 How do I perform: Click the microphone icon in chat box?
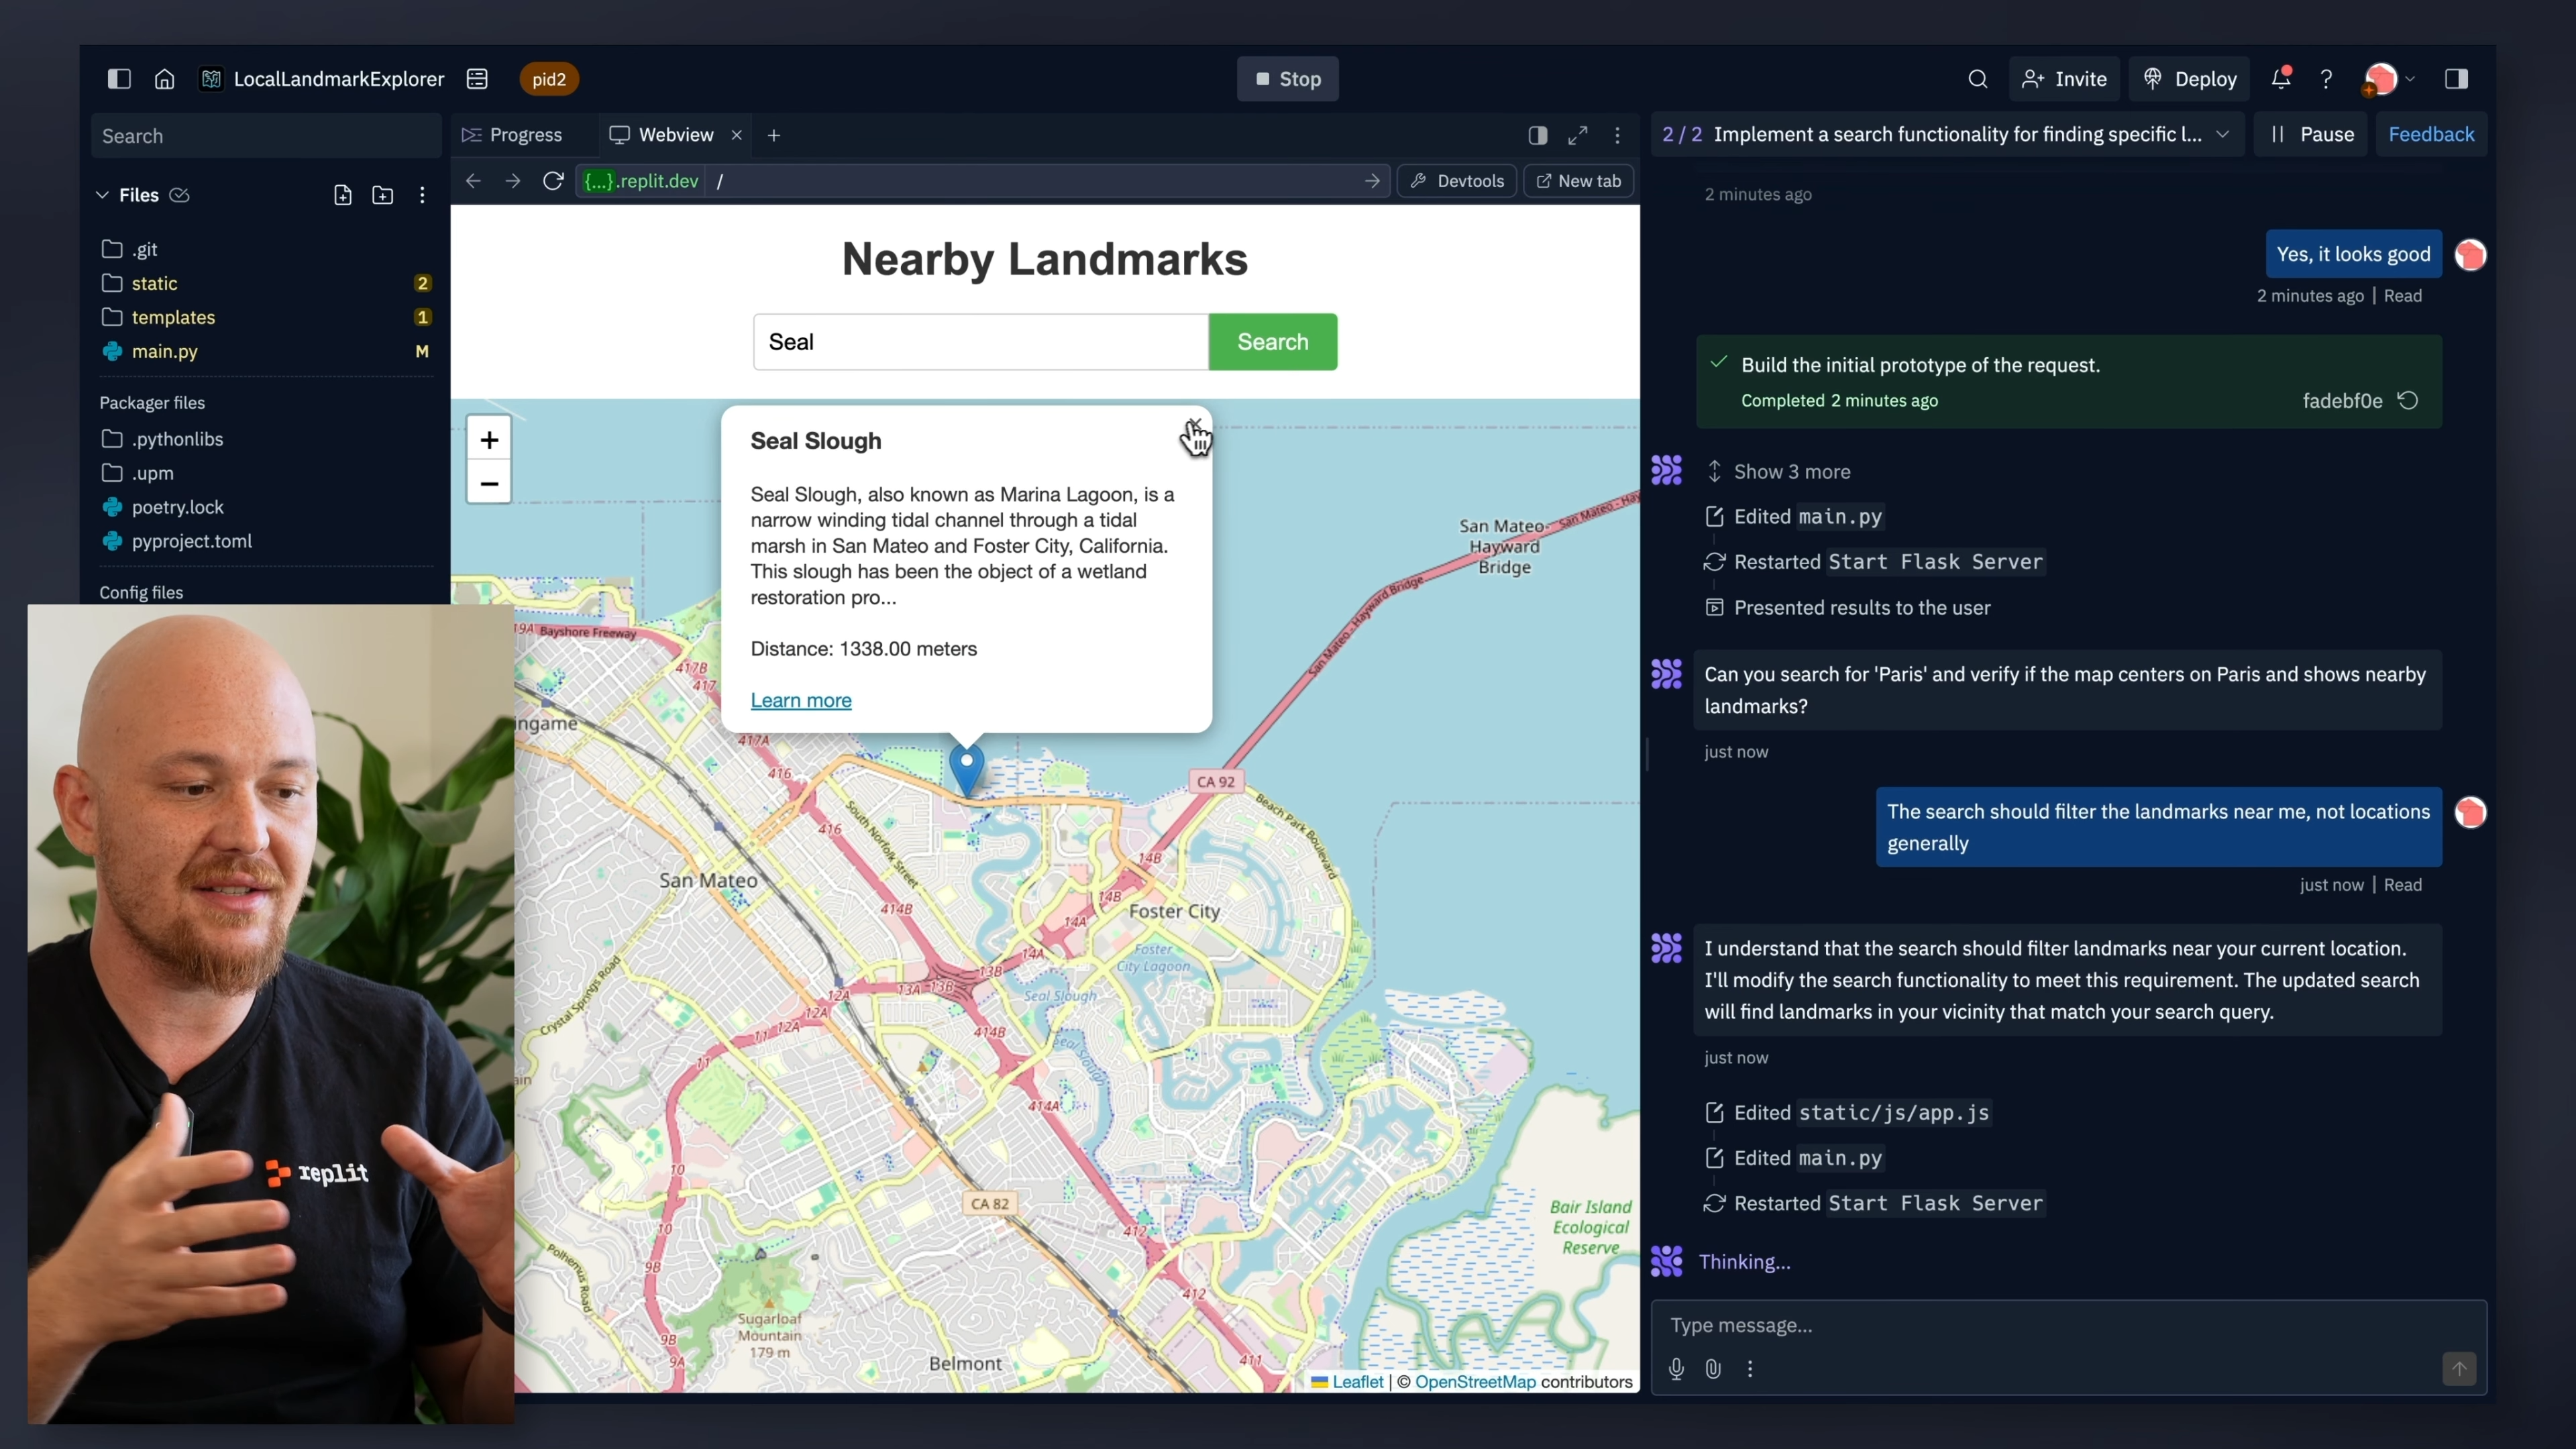coord(1676,1368)
